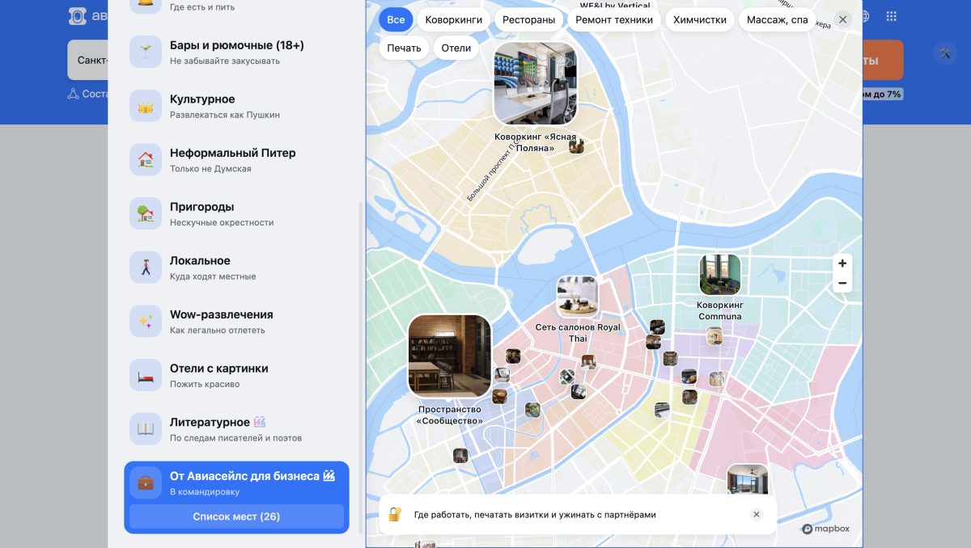Click the orange search button behind the map
Viewport: 971px width, 548px height.
(883, 61)
